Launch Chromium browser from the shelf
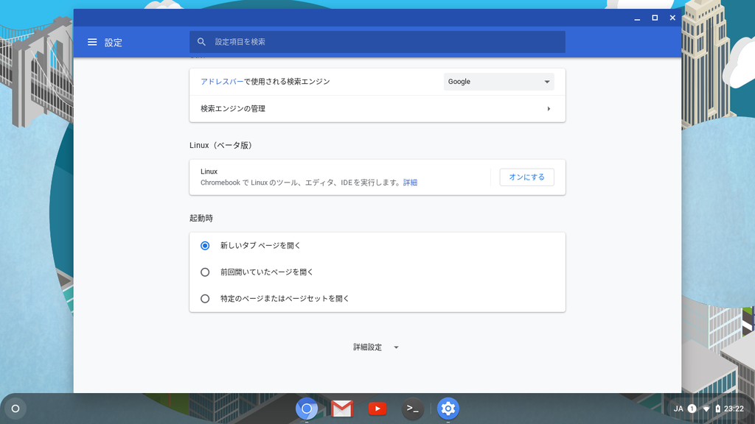 pos(307,409)
